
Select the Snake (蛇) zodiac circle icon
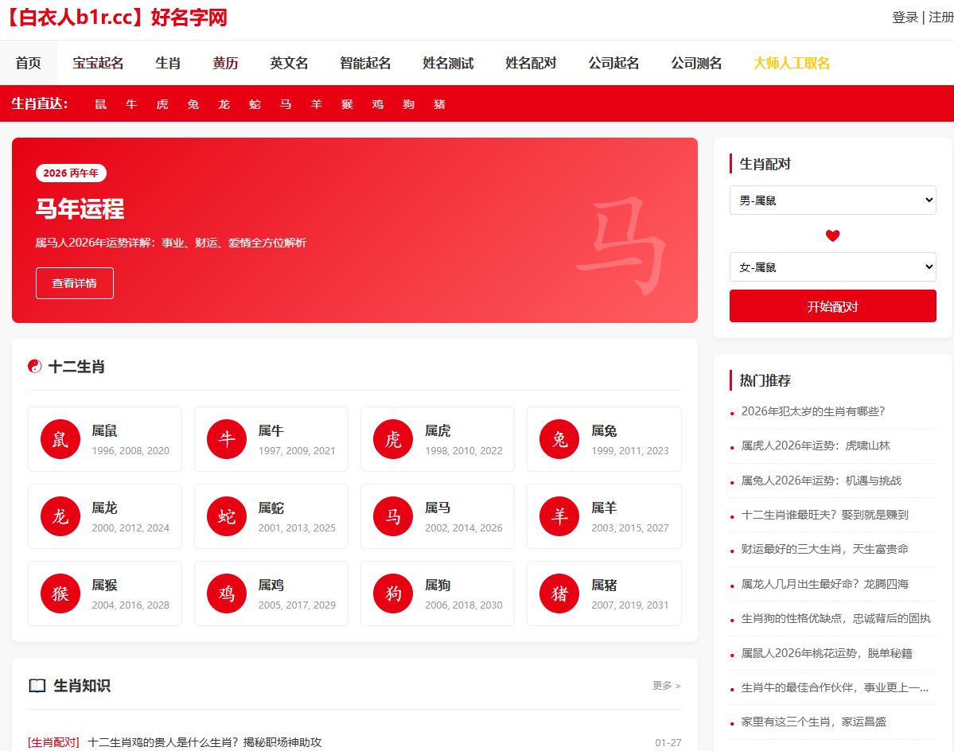pos(227,516)
